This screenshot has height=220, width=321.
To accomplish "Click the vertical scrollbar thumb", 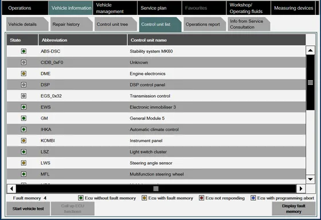I will (x=310, y=82).
